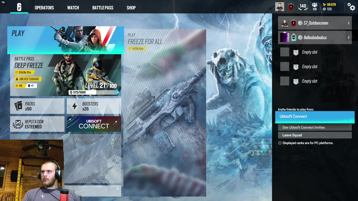Click the +1 pack reward tag

pos(31,86)
